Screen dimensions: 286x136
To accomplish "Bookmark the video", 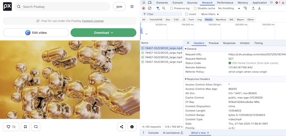I will pos(25,127).
